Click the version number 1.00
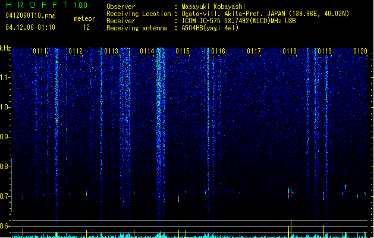Screen dimensions: 374x238 [x=81, y=5]
